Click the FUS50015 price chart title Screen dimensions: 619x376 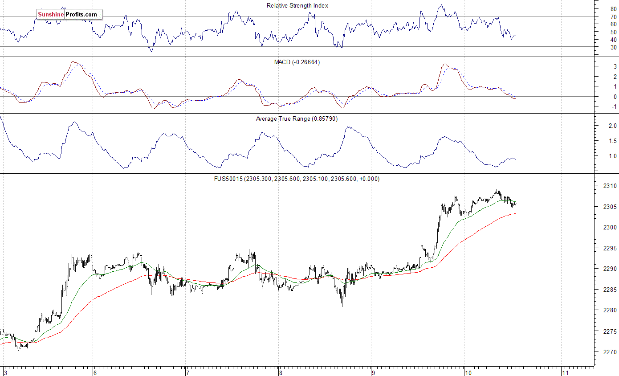click(x=296, y=179)
